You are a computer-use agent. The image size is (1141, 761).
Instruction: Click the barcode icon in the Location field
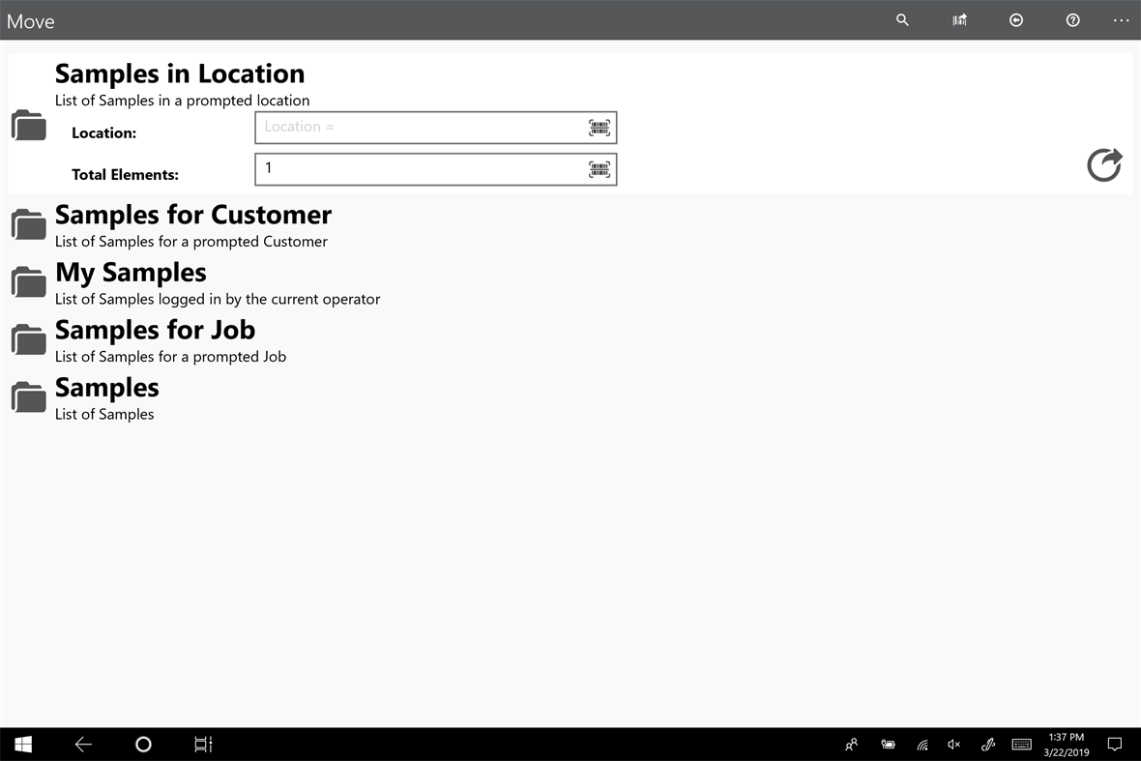600,127
